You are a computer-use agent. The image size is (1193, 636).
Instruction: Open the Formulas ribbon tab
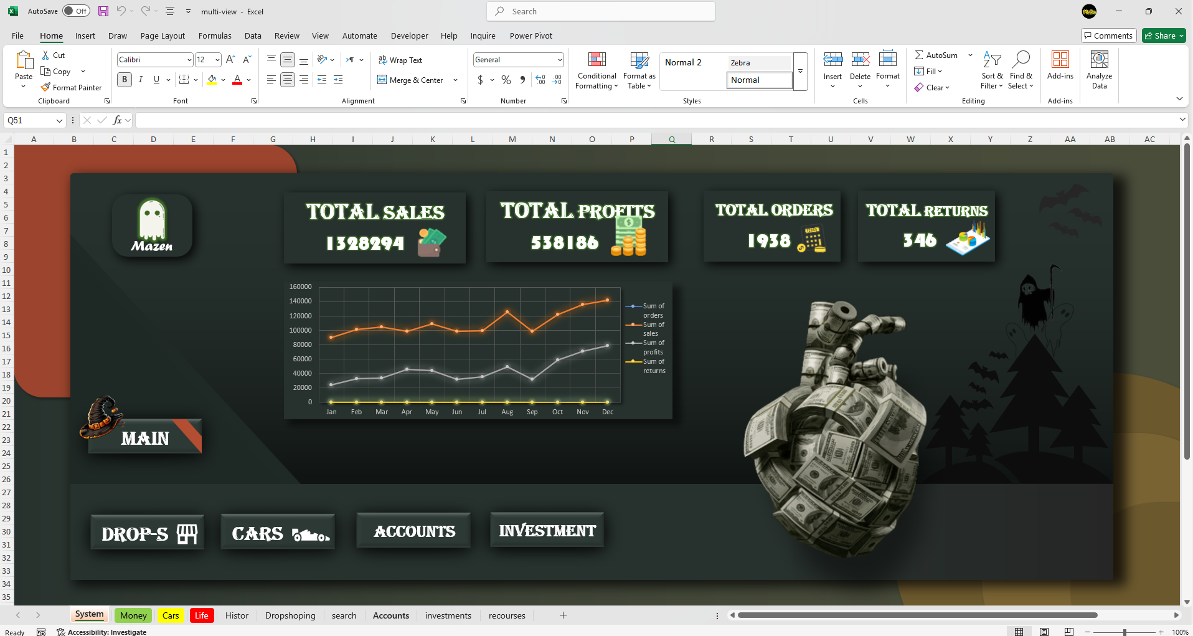[215, 36]
